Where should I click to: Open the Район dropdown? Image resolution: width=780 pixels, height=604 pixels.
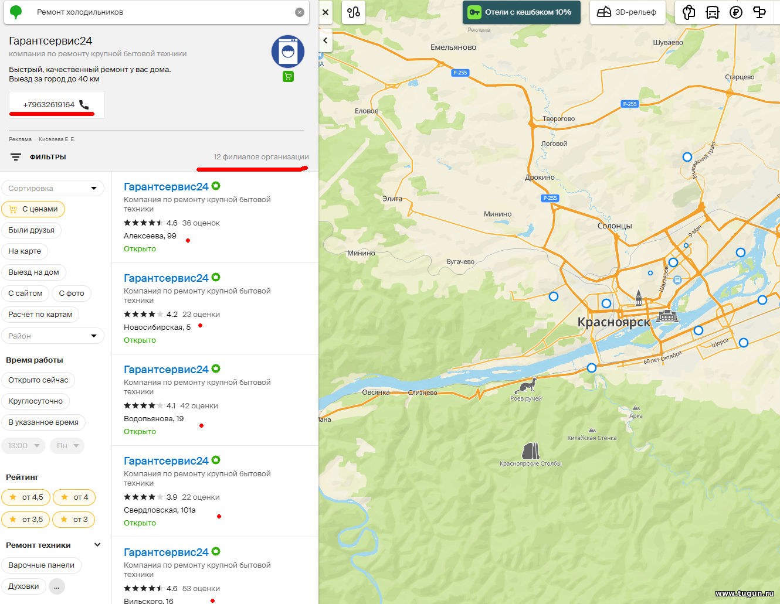click(53, 336)
